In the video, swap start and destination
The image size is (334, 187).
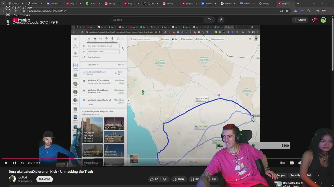click(x=123, y=49)
